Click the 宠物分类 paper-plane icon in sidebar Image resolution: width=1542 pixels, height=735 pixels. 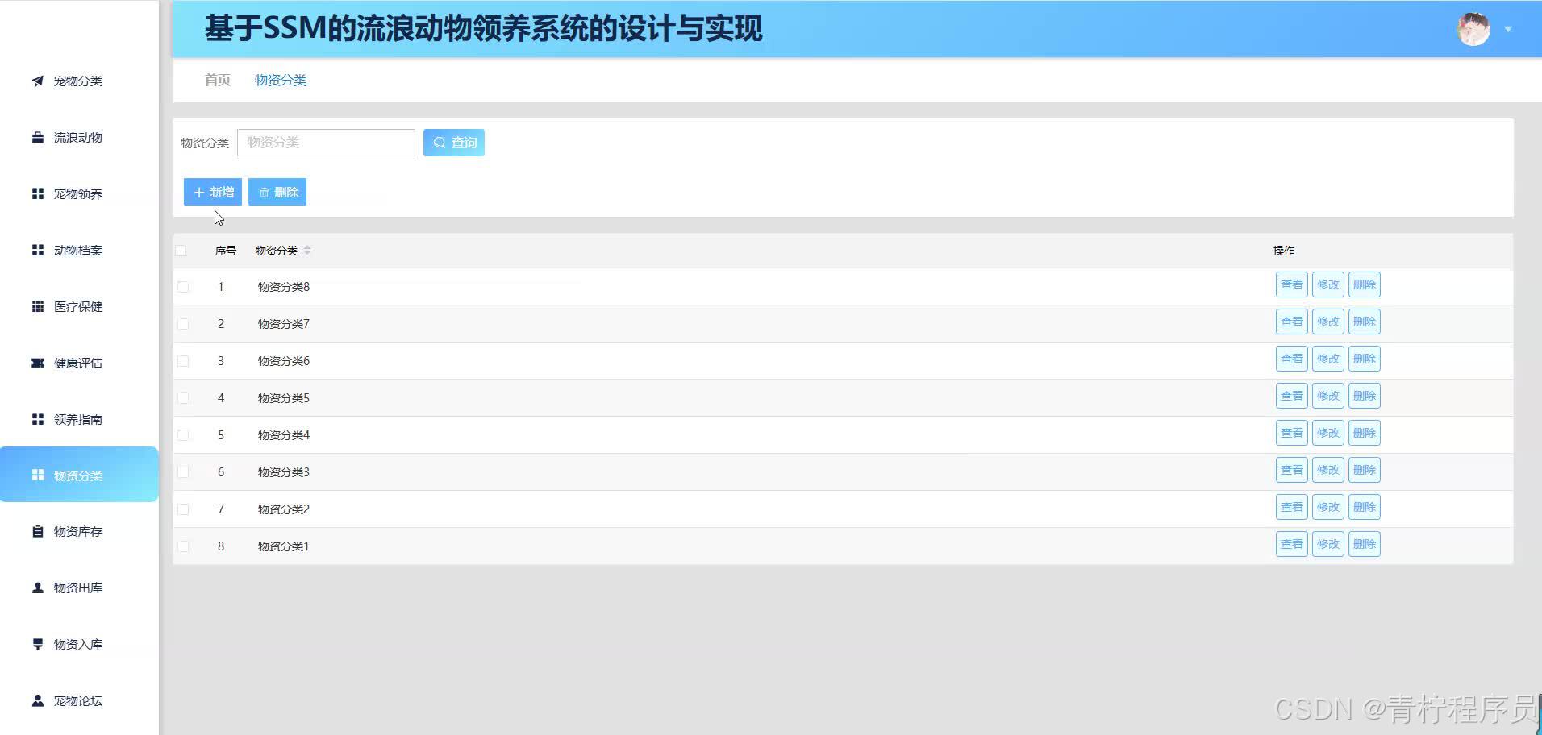(x=38, y=81)
